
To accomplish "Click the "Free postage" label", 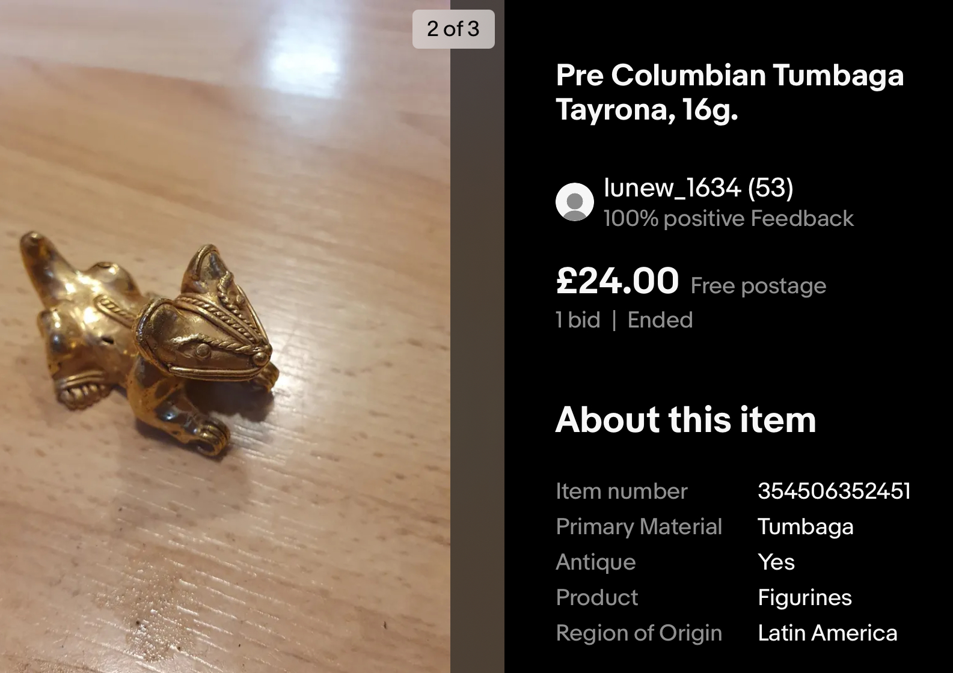I will [x=758, y=286].
